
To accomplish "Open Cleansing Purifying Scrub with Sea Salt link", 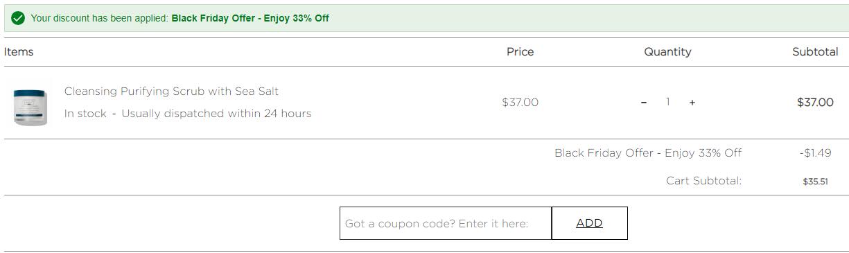I will pyautogui.click(x=171, y=91).
